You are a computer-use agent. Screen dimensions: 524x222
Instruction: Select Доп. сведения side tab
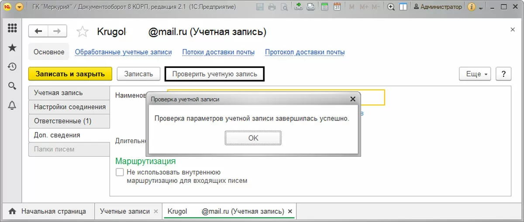[69, 135]
